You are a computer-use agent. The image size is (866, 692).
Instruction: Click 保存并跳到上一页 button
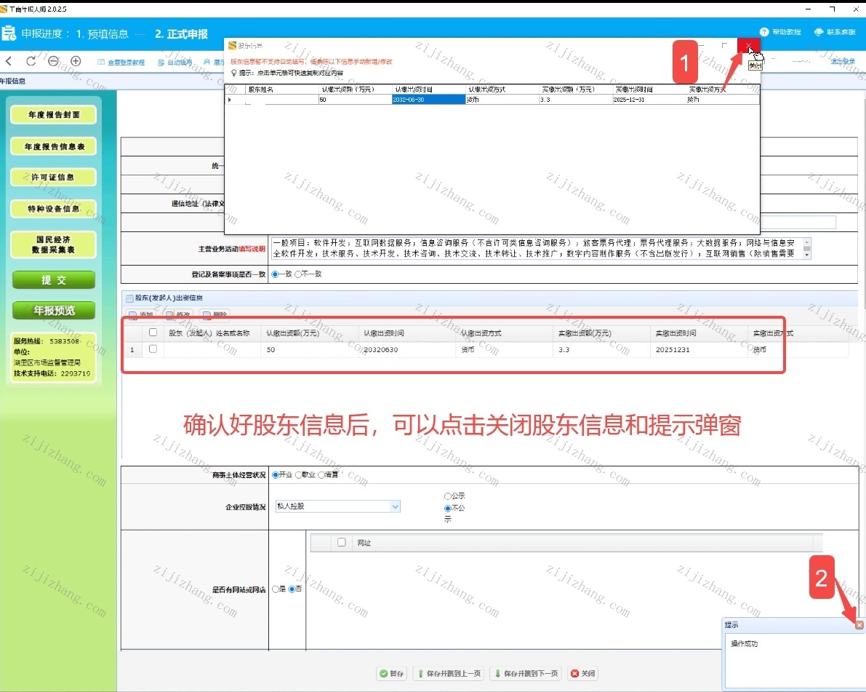[449, 673]
